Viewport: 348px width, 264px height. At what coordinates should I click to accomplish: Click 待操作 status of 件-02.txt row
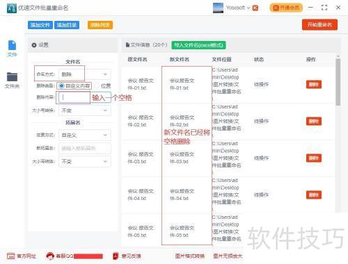tap(261, 122)
